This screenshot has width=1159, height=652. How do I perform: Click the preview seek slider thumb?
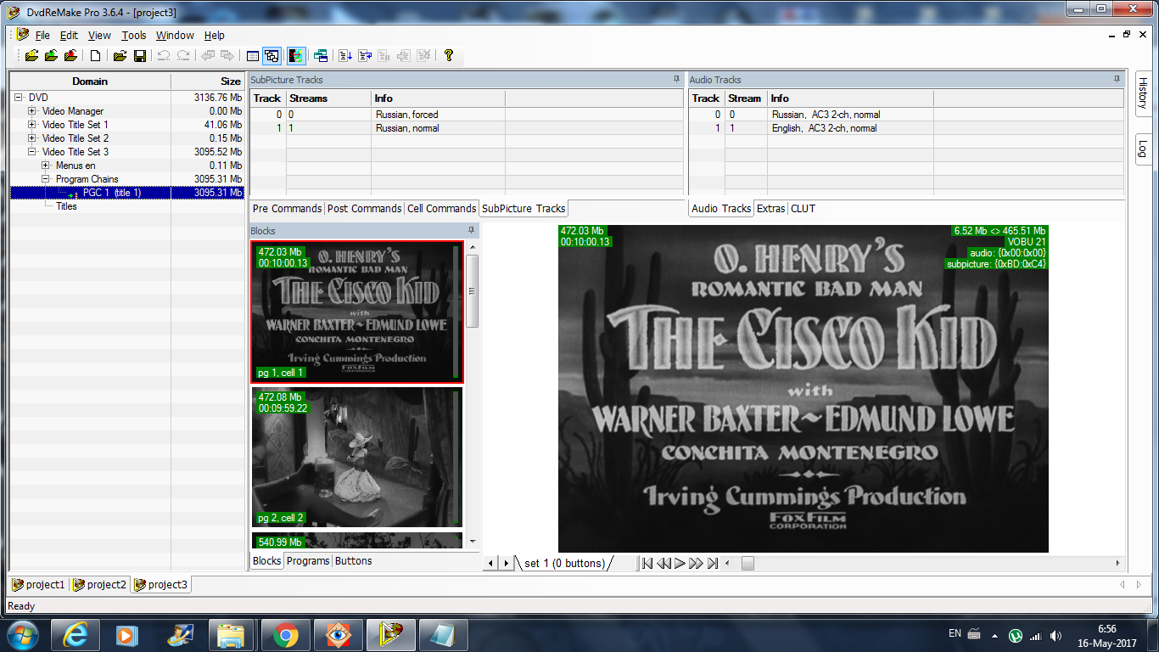747,563
